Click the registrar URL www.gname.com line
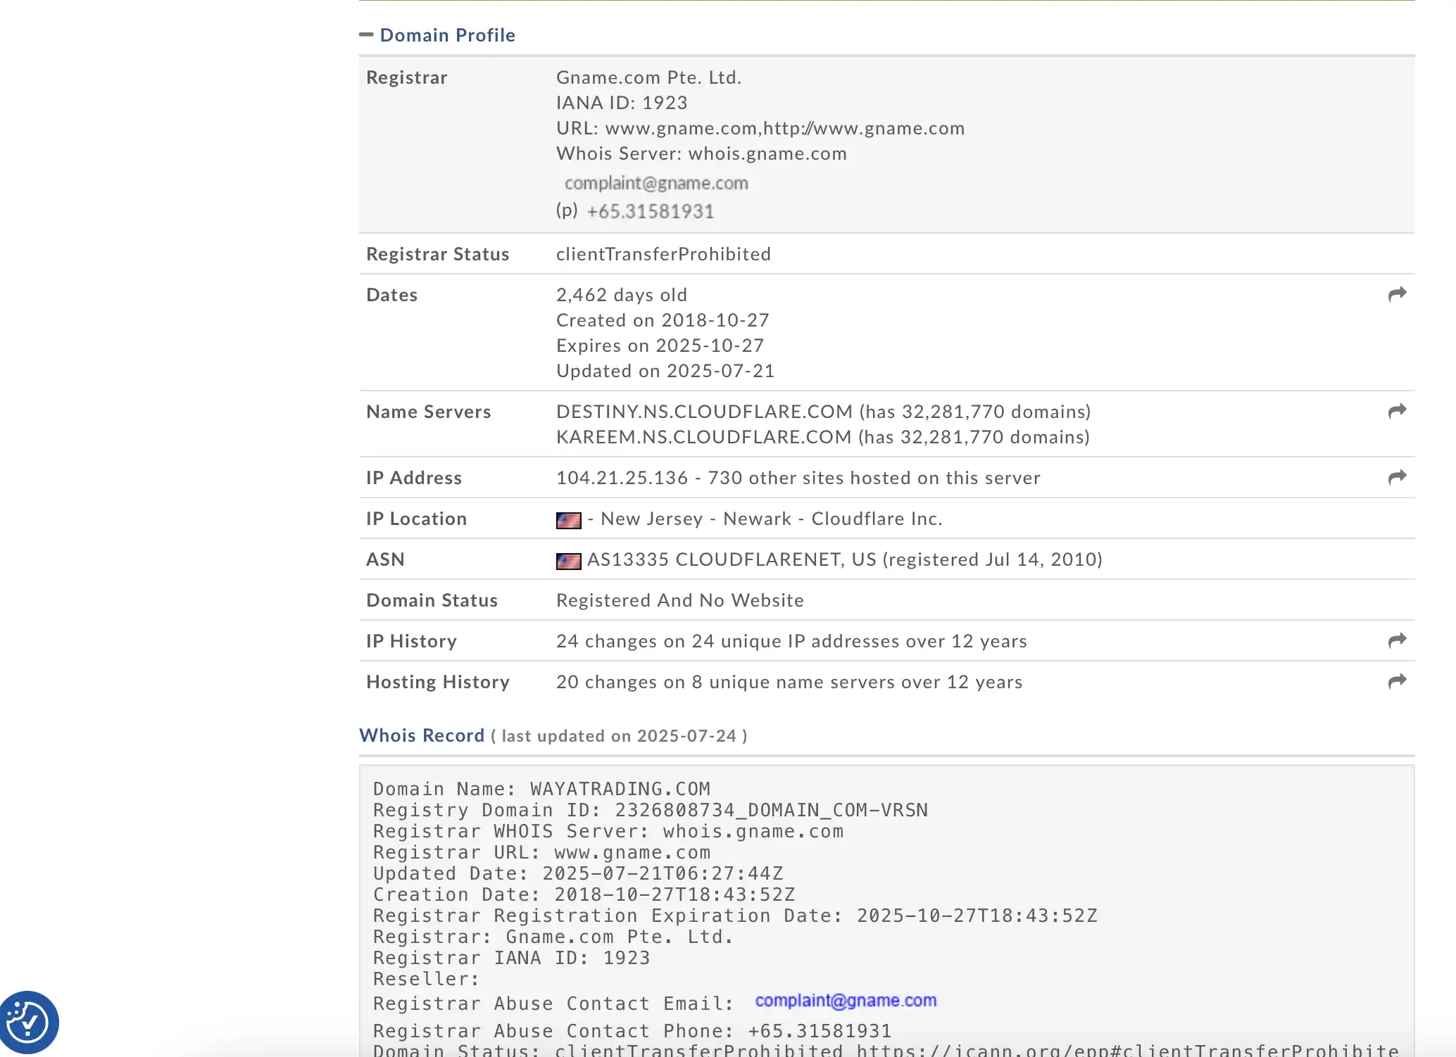1456x1057 pixels. click(760, 128)
